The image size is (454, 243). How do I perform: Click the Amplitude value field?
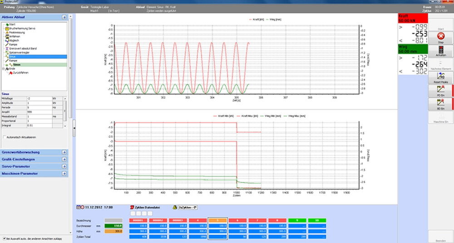(x=39, y=103)
